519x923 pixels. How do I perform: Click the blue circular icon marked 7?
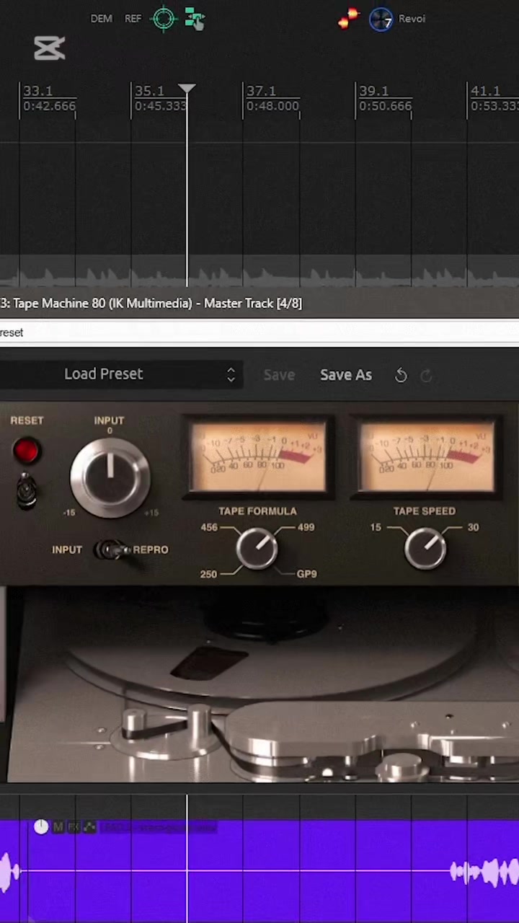(381, 19)
